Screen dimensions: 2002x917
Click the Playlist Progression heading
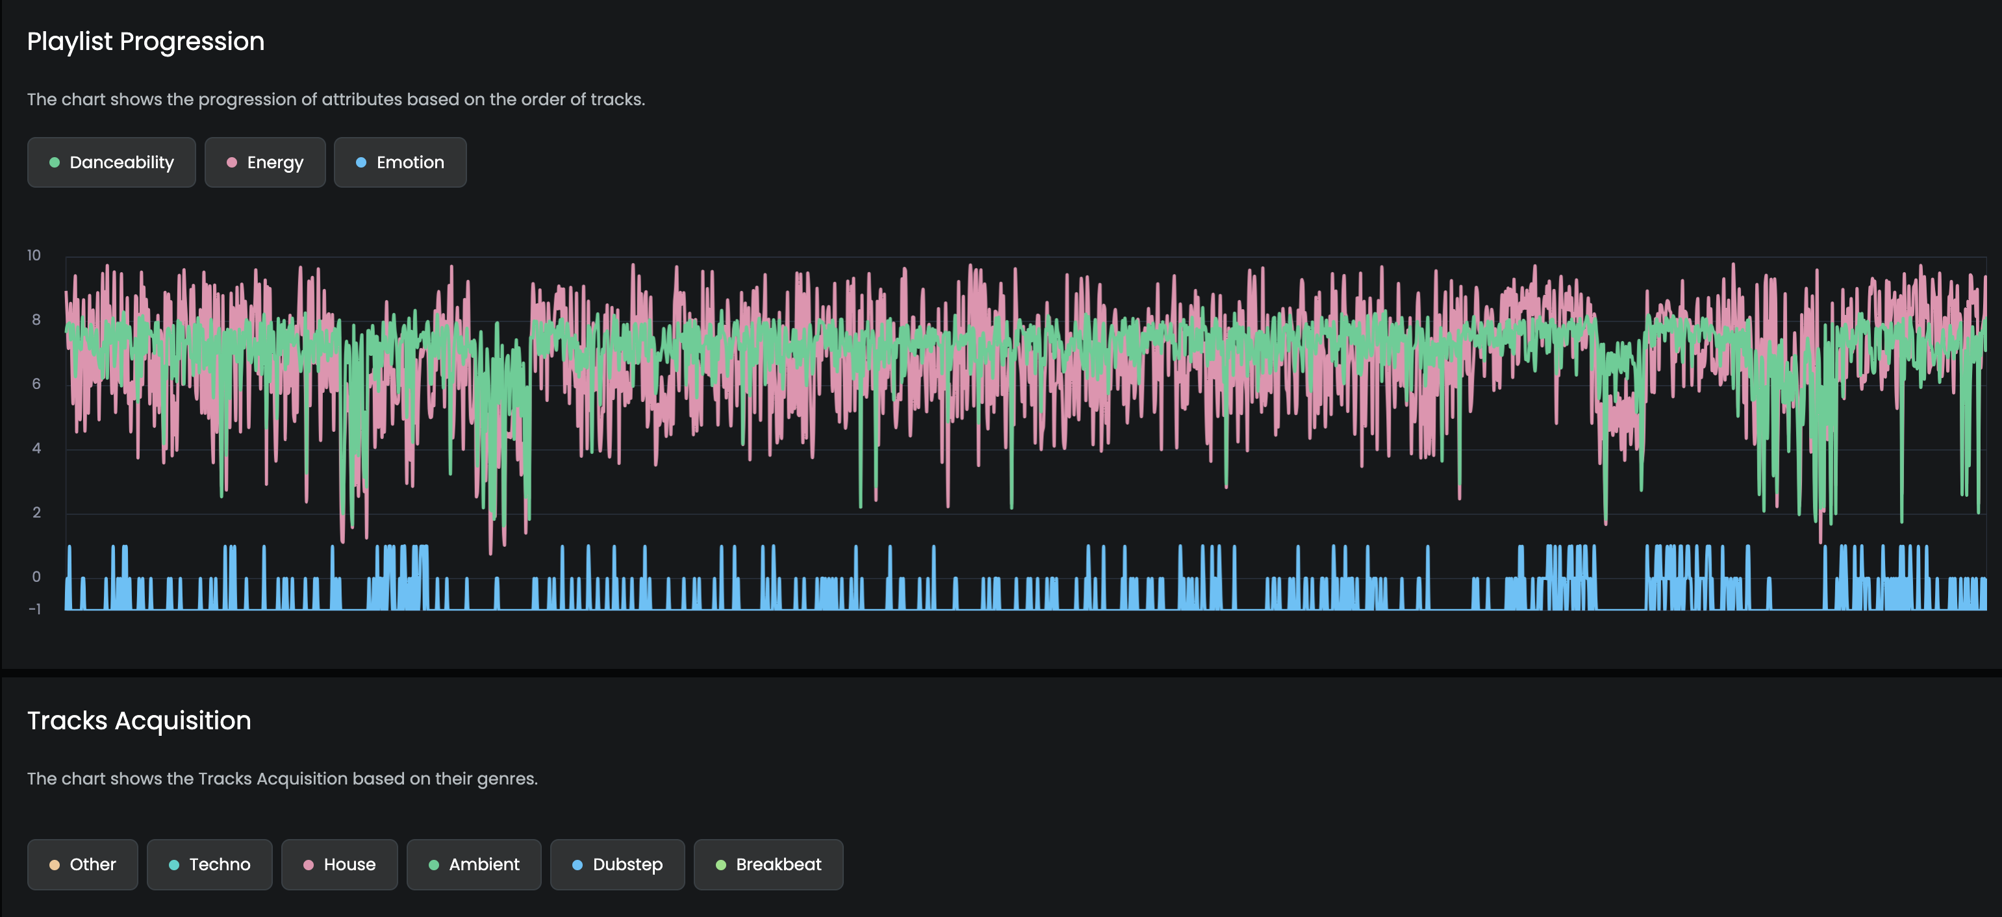pyautogui.click(x=146, y=41)
